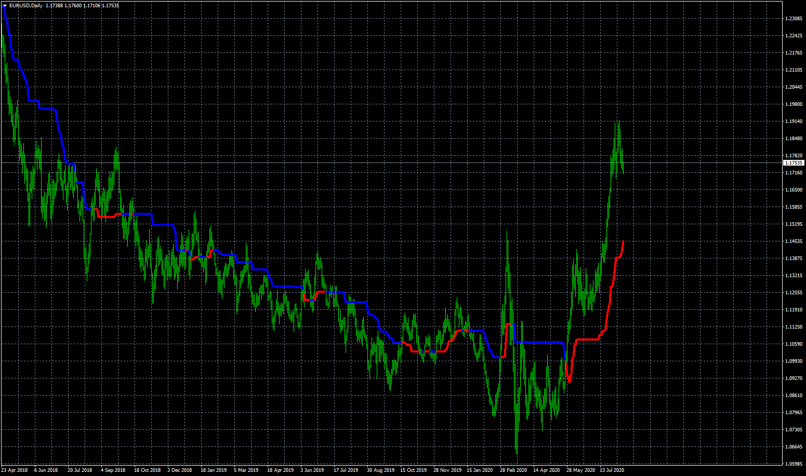
Task: Click the 1.20445 price axis label
Action: tap(794, 87)
